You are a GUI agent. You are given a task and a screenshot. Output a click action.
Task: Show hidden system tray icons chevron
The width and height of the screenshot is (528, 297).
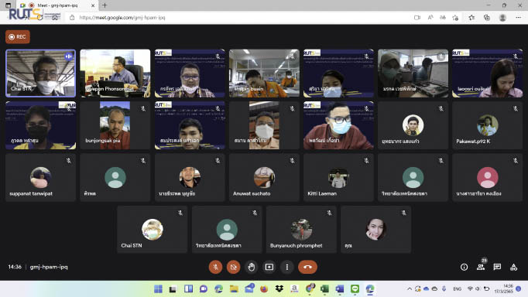coord(410,289)
